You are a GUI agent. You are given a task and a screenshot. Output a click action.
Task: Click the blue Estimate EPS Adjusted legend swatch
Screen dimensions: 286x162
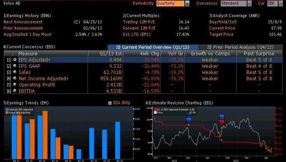tap(7, 109)
